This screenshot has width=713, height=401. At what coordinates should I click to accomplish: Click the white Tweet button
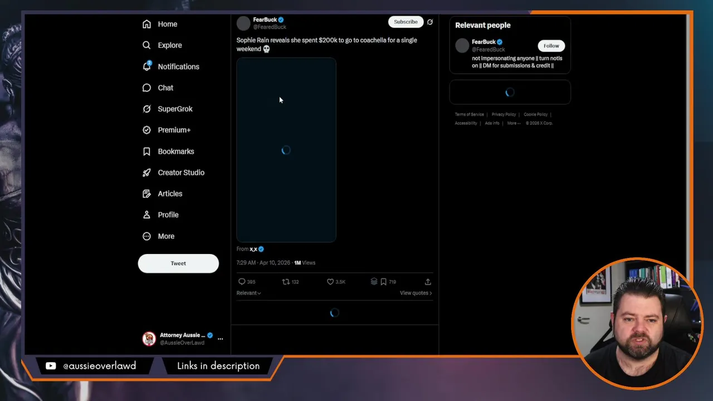pyautogui.click(x=178, y=263)
